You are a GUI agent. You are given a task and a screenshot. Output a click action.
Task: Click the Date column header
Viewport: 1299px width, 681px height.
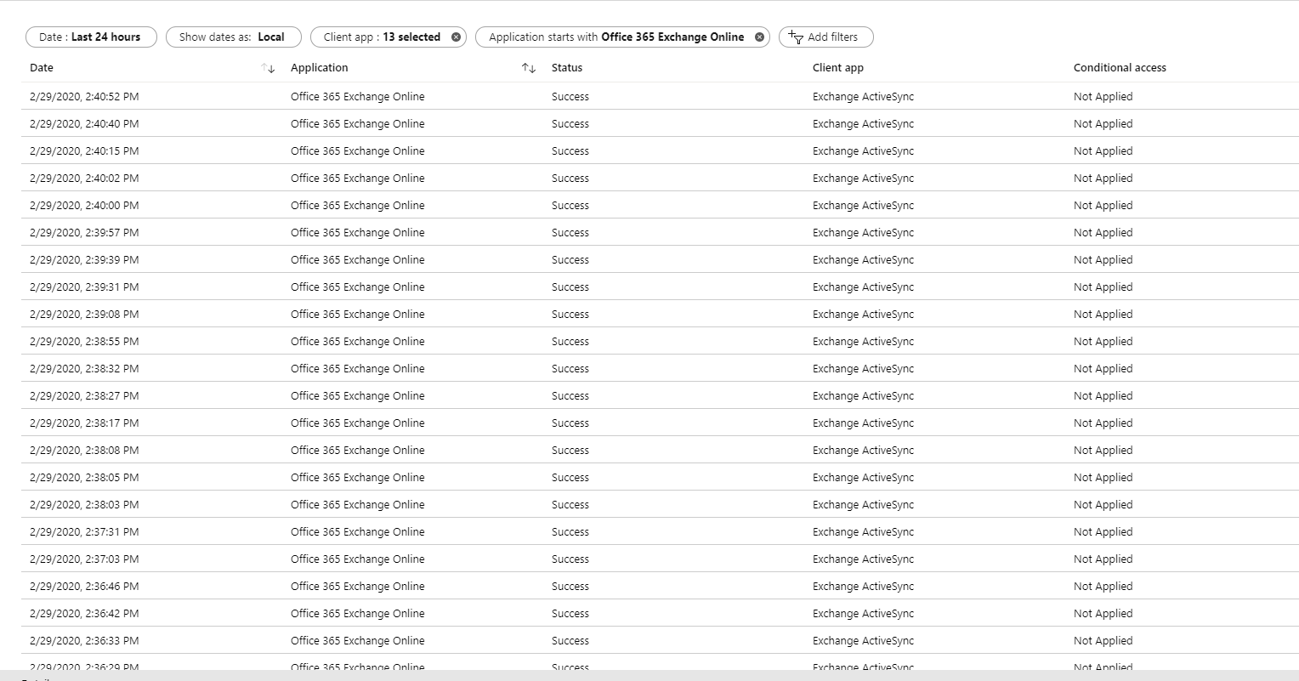[x=42, y=68]
